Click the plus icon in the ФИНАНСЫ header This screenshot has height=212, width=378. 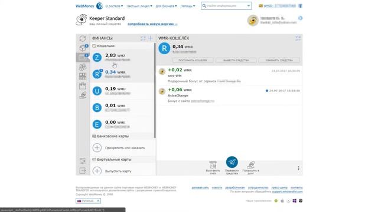tap(151, 38)
